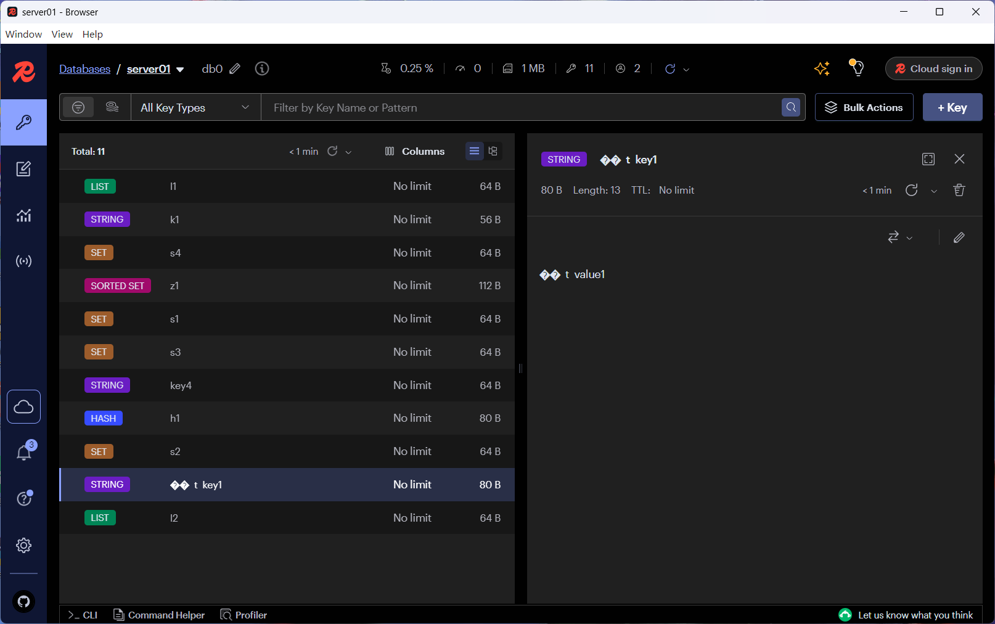The height and width of the screenshot is (624, 995).
Task: Expand the server01 database dropdown
Action: pos(180,69)
